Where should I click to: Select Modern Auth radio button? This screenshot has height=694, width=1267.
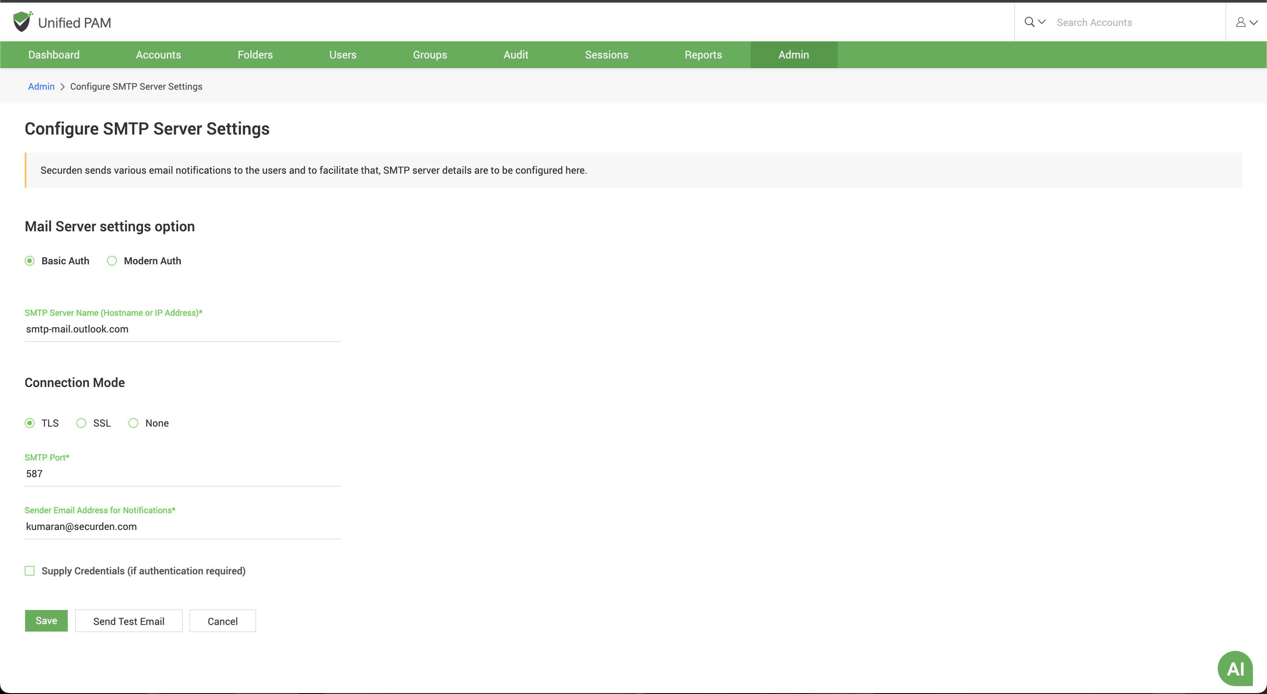click(112, 261)
